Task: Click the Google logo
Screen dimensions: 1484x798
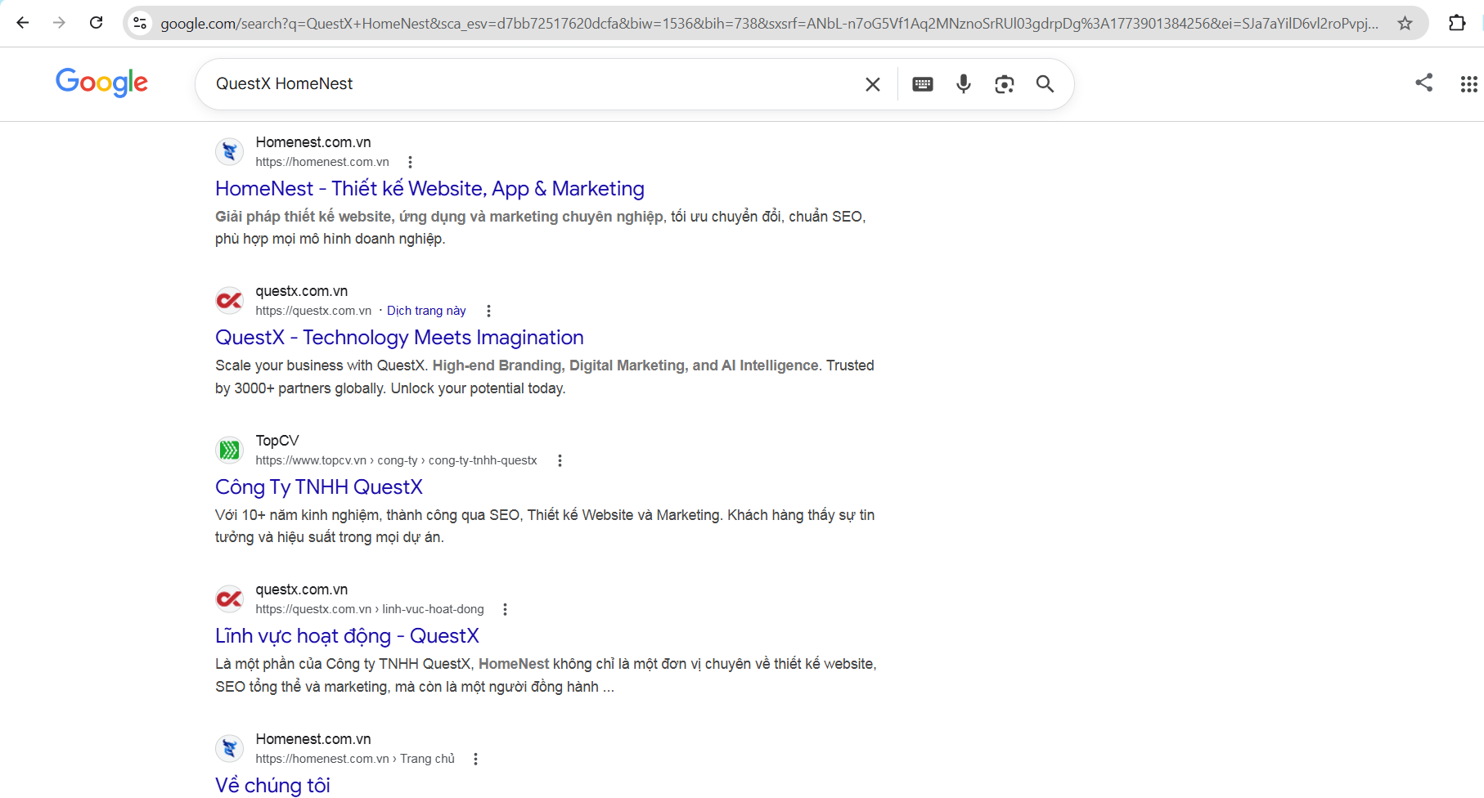Action: (x=101, y=83)
